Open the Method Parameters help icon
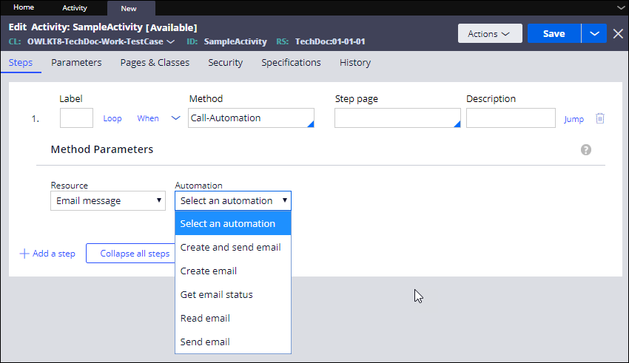 586,149
